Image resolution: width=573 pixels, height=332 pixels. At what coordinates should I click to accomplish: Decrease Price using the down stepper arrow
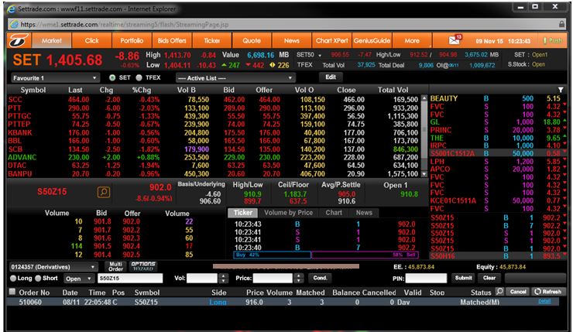(299, 280)
